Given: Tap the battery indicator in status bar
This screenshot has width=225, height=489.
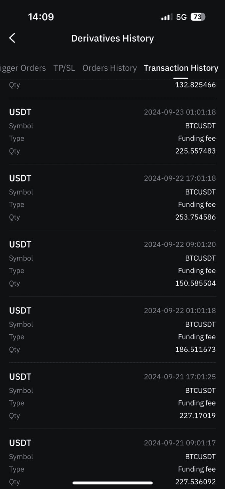Looking at the screenshot, I should coord(198,17).
